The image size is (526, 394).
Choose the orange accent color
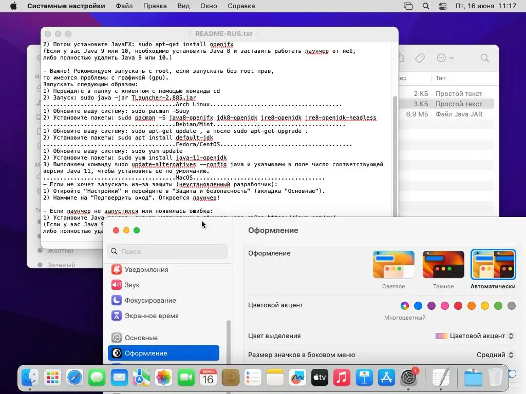point(472,306)
